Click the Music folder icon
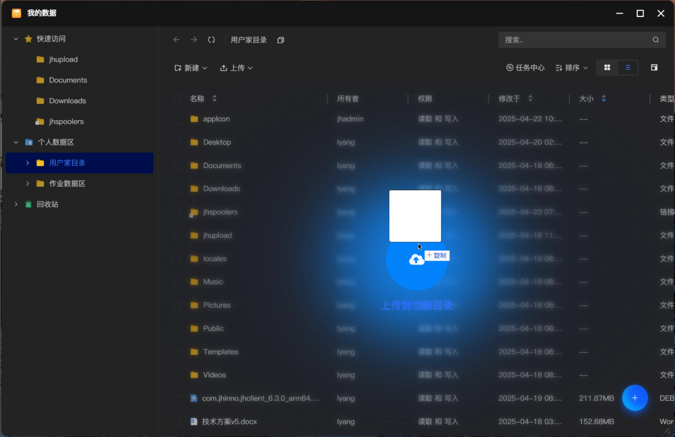This screenshot has width=675, height=437. (x=194, y=282)
